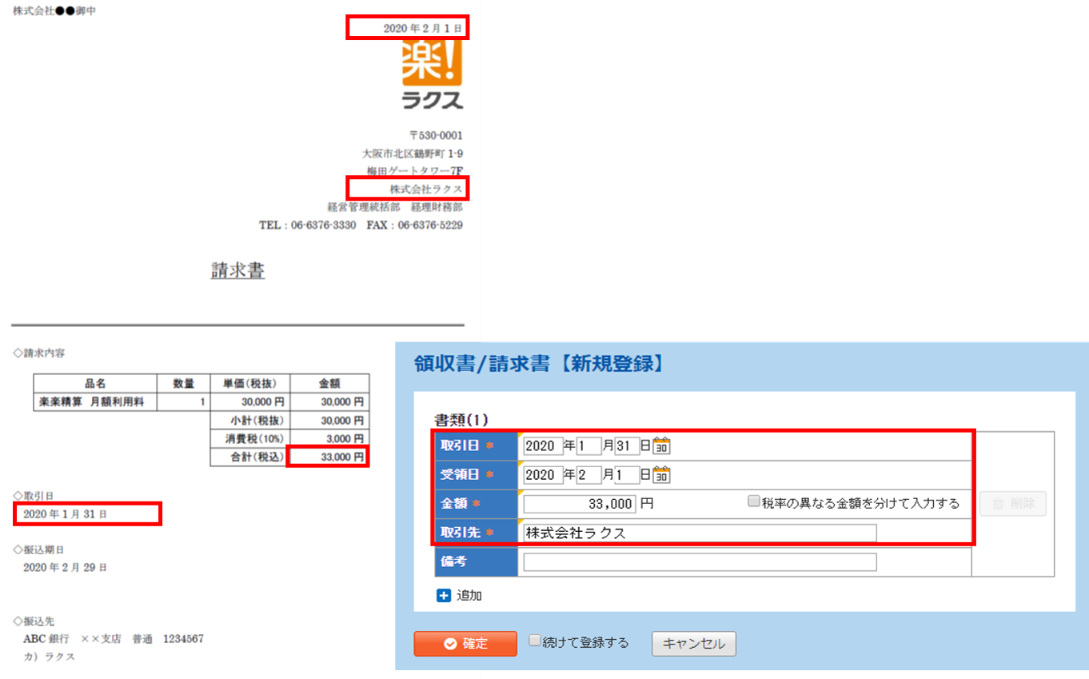The height and width of the screenshot is (679, 1089).
Task: Click the ラクス logo on the invoice
Action: click(x=433, y=74)
